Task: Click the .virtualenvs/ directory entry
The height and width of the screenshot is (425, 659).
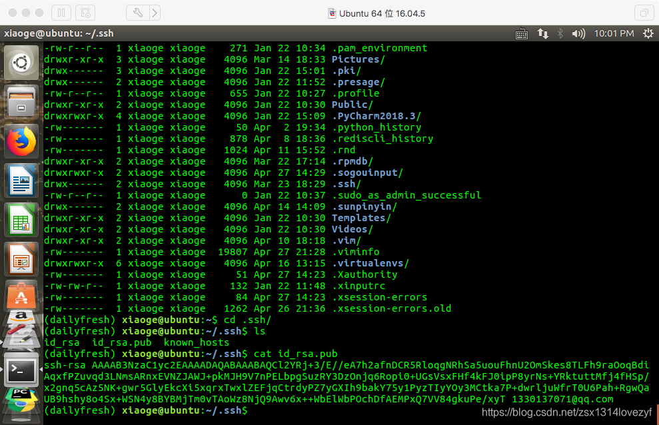Action: click(370, 264)
